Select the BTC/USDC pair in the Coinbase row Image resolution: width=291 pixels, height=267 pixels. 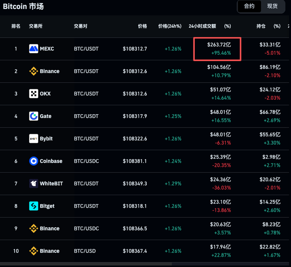(x=86, y=161)
